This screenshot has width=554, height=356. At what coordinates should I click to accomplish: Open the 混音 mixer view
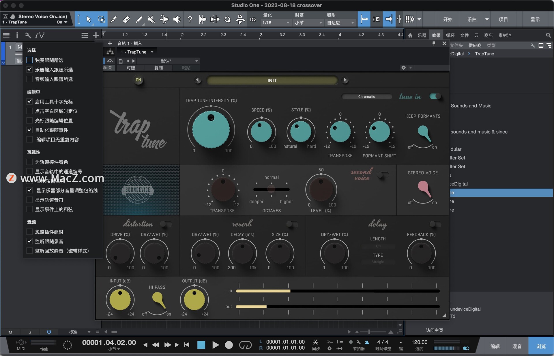click(517, 346)
